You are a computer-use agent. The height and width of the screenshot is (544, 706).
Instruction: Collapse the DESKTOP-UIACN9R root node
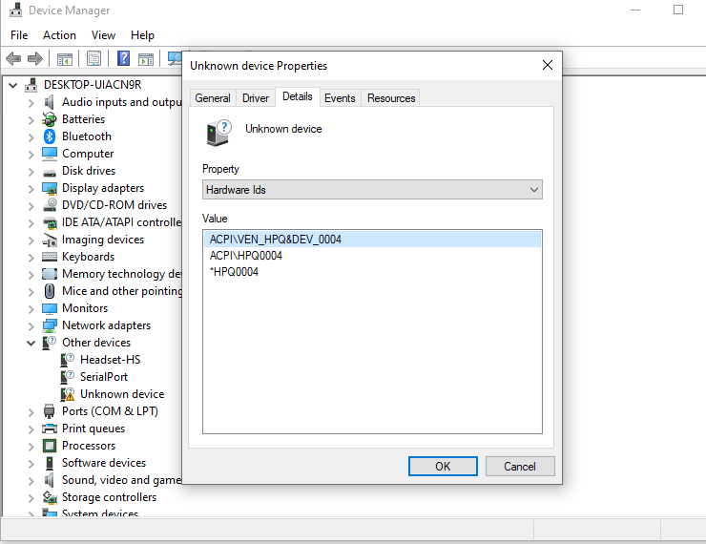pos(13,85)
